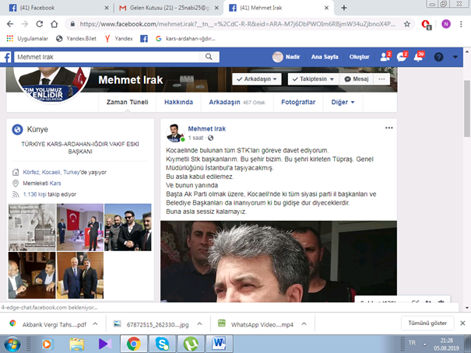Click the post privacy globe icon
The image size is (471, 353).
(x=210, y=138)
